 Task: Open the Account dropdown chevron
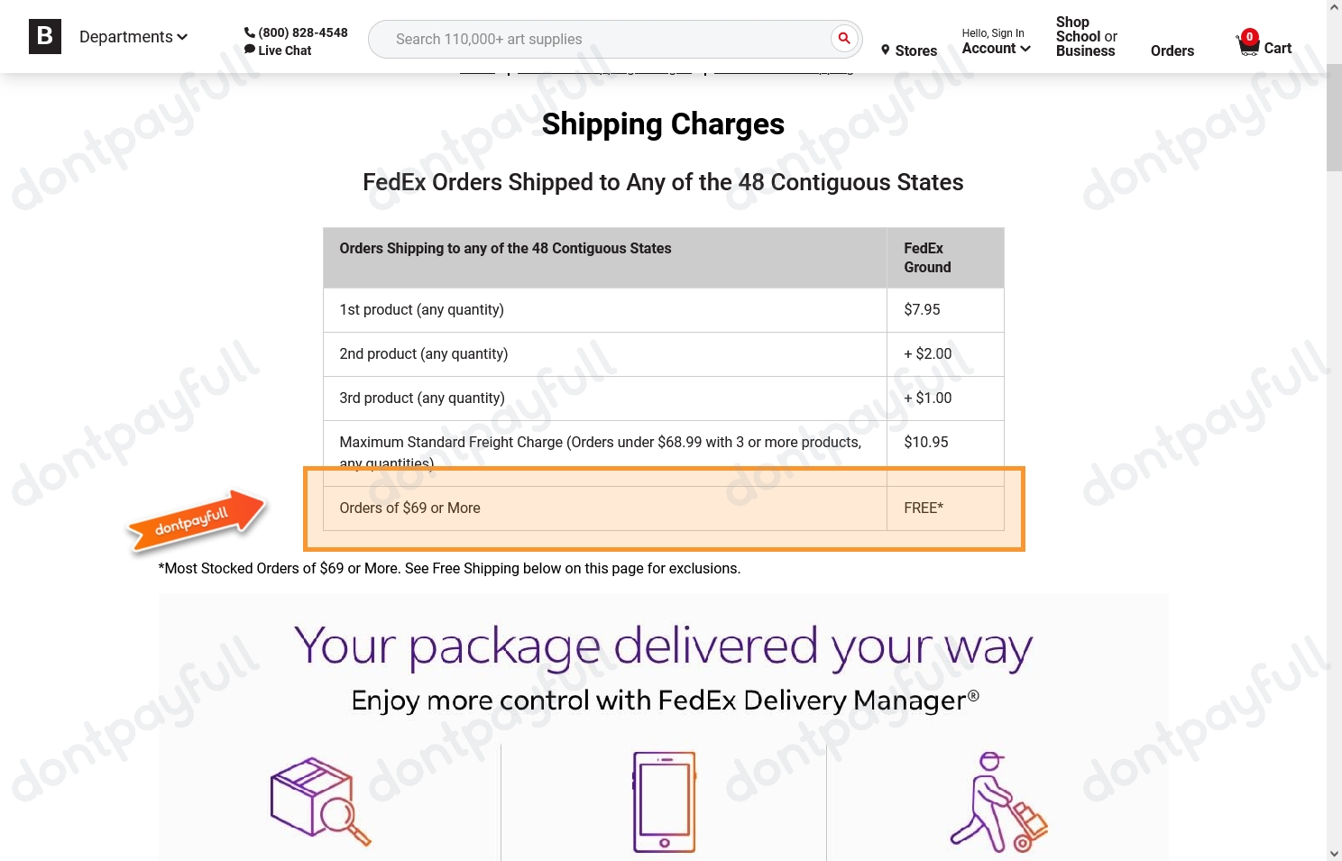[x=1025, y=49]
